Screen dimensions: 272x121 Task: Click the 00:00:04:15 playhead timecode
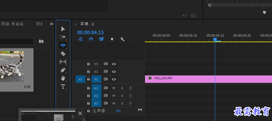[90, 32]
